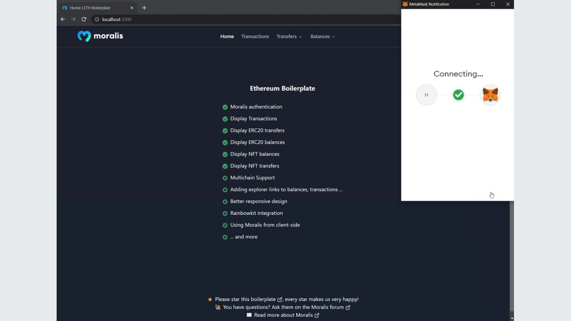Click the 'Display ERC20 transfers' text
This screenshot has width=571, height=321.
point(257,130)
